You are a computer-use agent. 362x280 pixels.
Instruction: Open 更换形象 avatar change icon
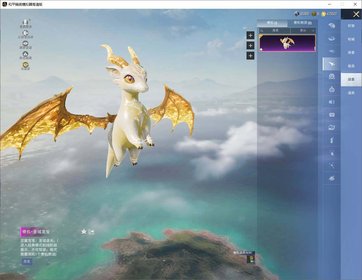click(x=25, y=24)
